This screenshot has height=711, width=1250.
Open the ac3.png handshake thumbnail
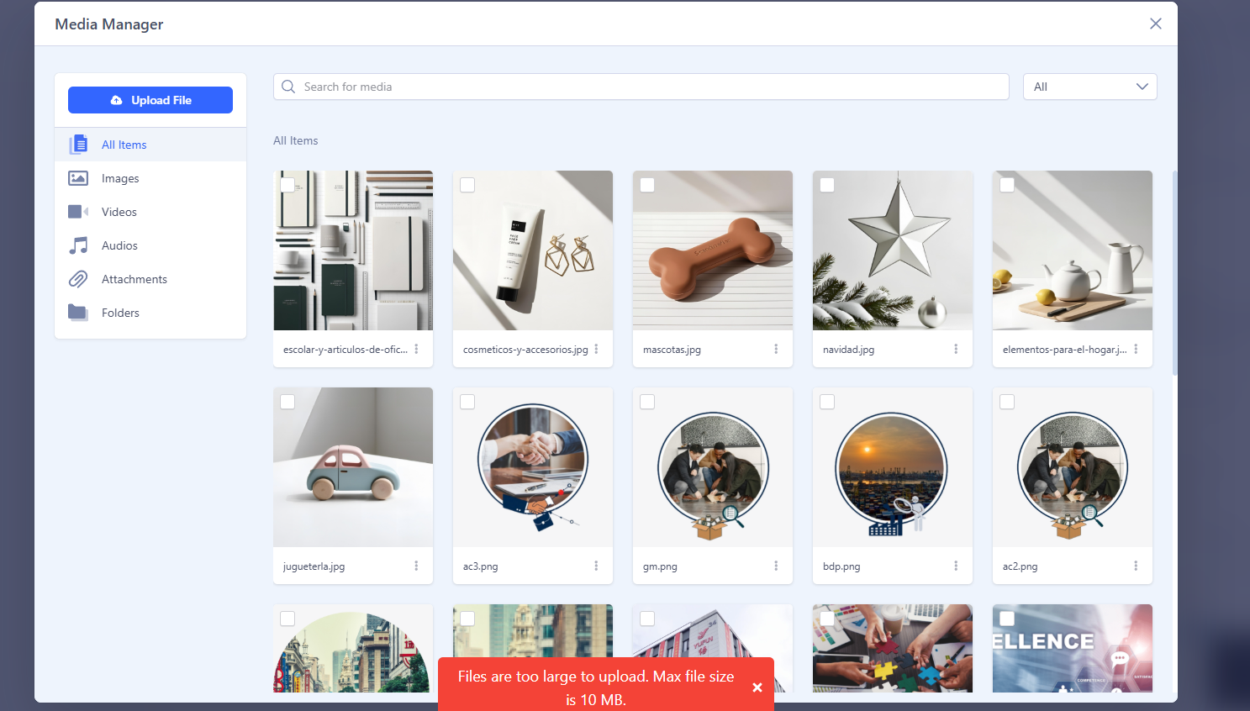(533, 467)
